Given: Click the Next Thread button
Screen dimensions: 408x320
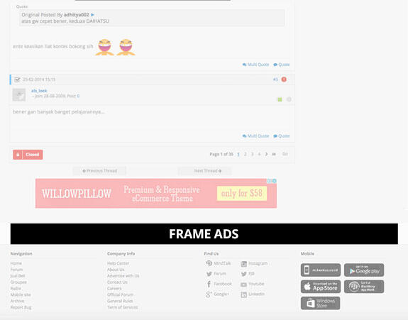Looking at the screenshot, I should coord(204,171).
